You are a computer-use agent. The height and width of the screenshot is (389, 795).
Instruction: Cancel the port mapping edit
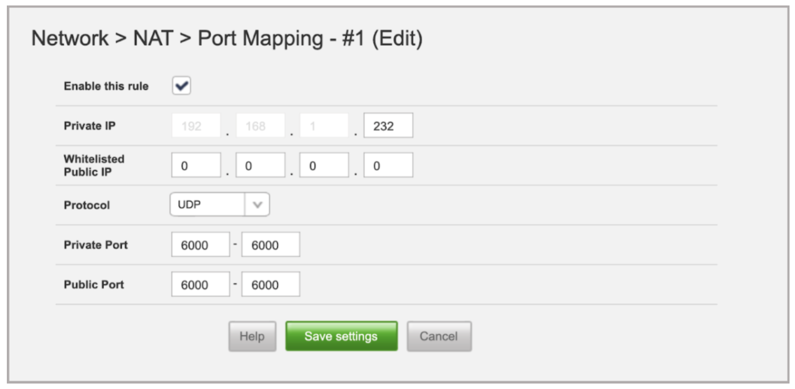[439, 336]
